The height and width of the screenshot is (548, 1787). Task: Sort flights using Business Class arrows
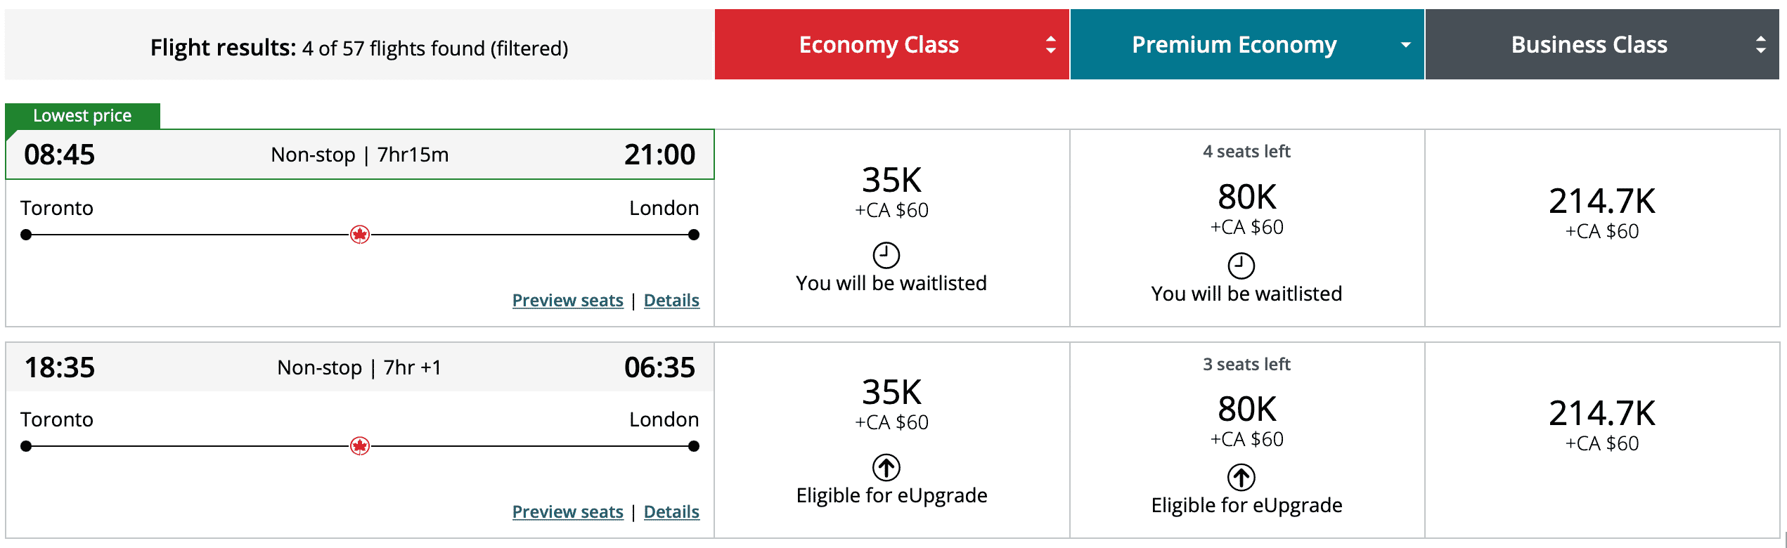[x=1760, y=45]
